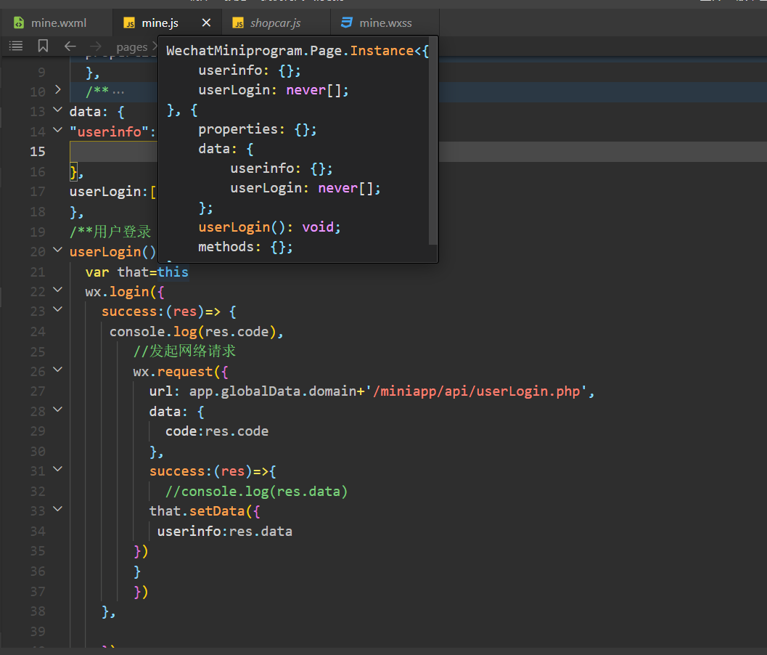Click the '/miniapp/api/userLogin.php' string
Image resolution: width=767 pixels, height=655 pixels.
click(x=476, y=391)
